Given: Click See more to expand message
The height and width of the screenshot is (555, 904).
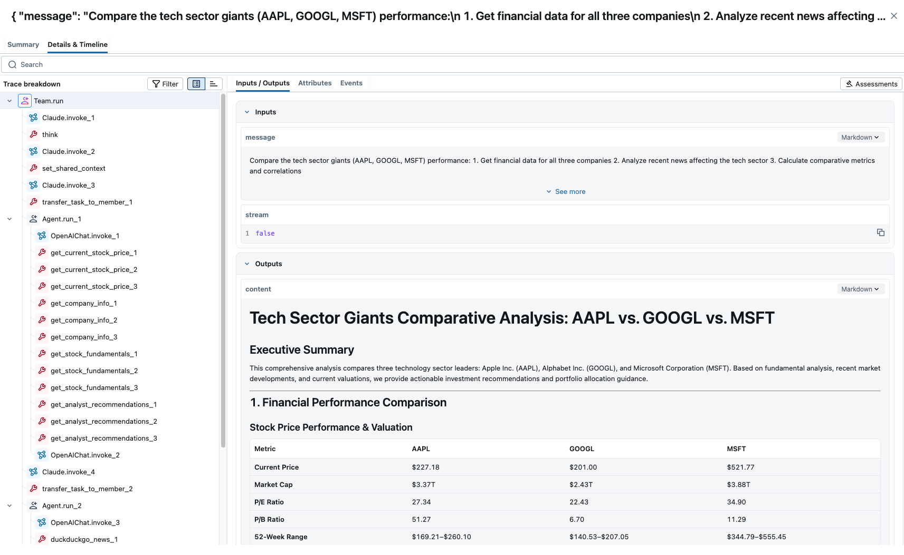Looking at the screenshot, I should tap(565, 191).
